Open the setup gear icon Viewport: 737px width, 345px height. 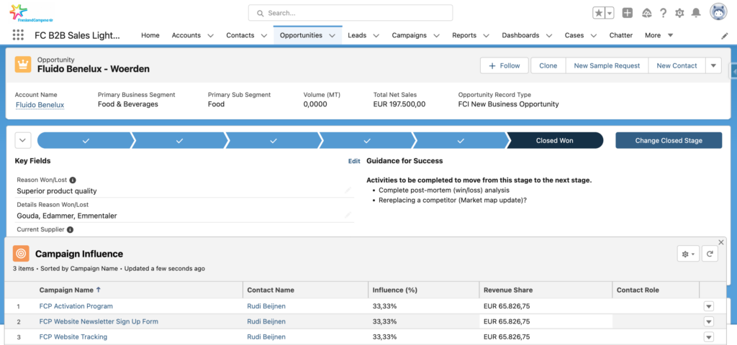point(679,13)
